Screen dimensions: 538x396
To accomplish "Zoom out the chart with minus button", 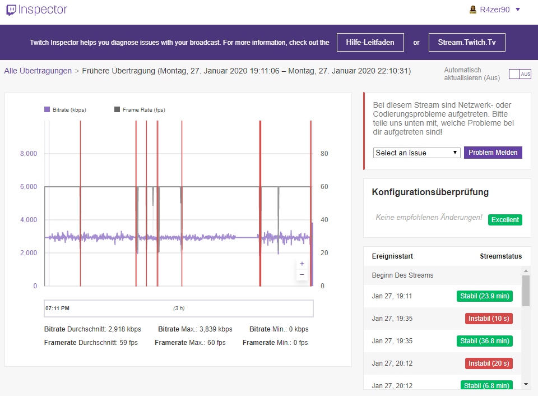I will [302, 274].
